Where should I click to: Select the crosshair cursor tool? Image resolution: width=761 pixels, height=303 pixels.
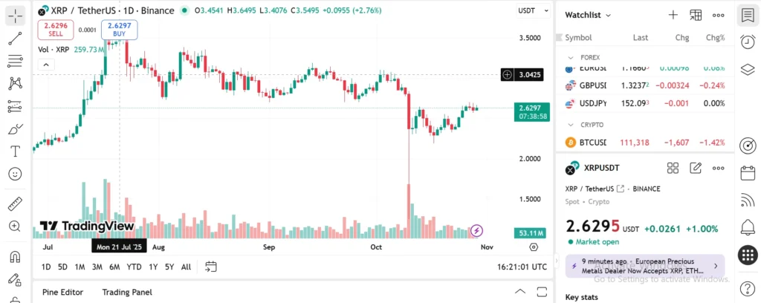[x=15, y=15]
